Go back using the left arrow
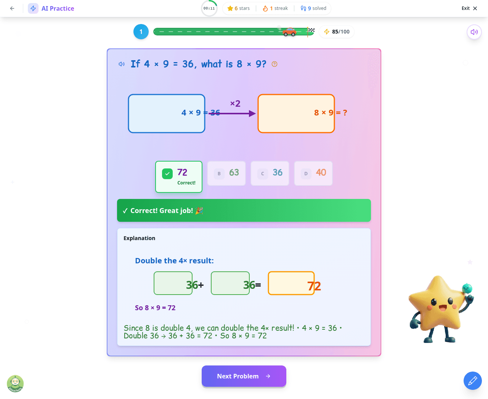 pyautogui.click(x=12, y=8)
